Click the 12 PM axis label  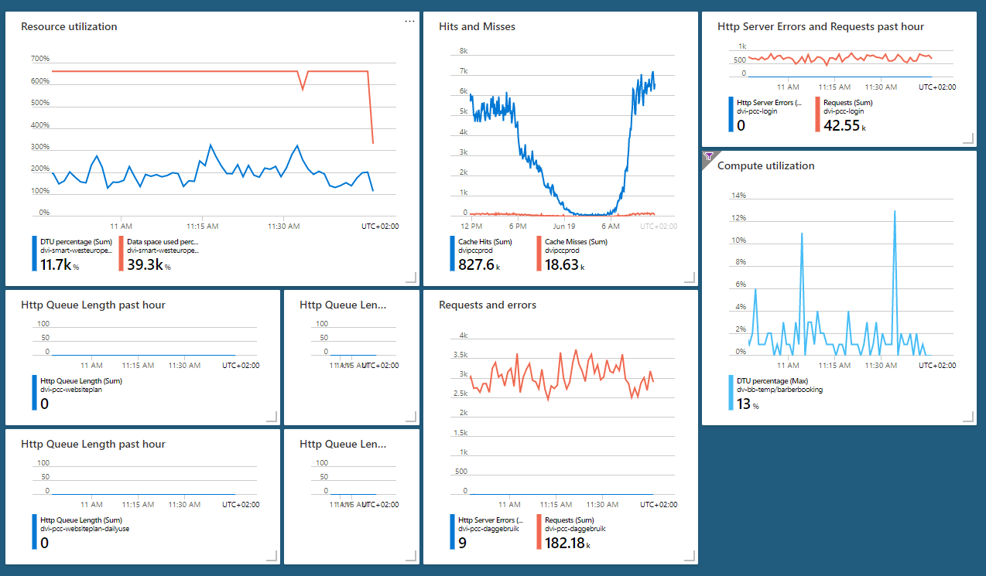tap(471, 227)
